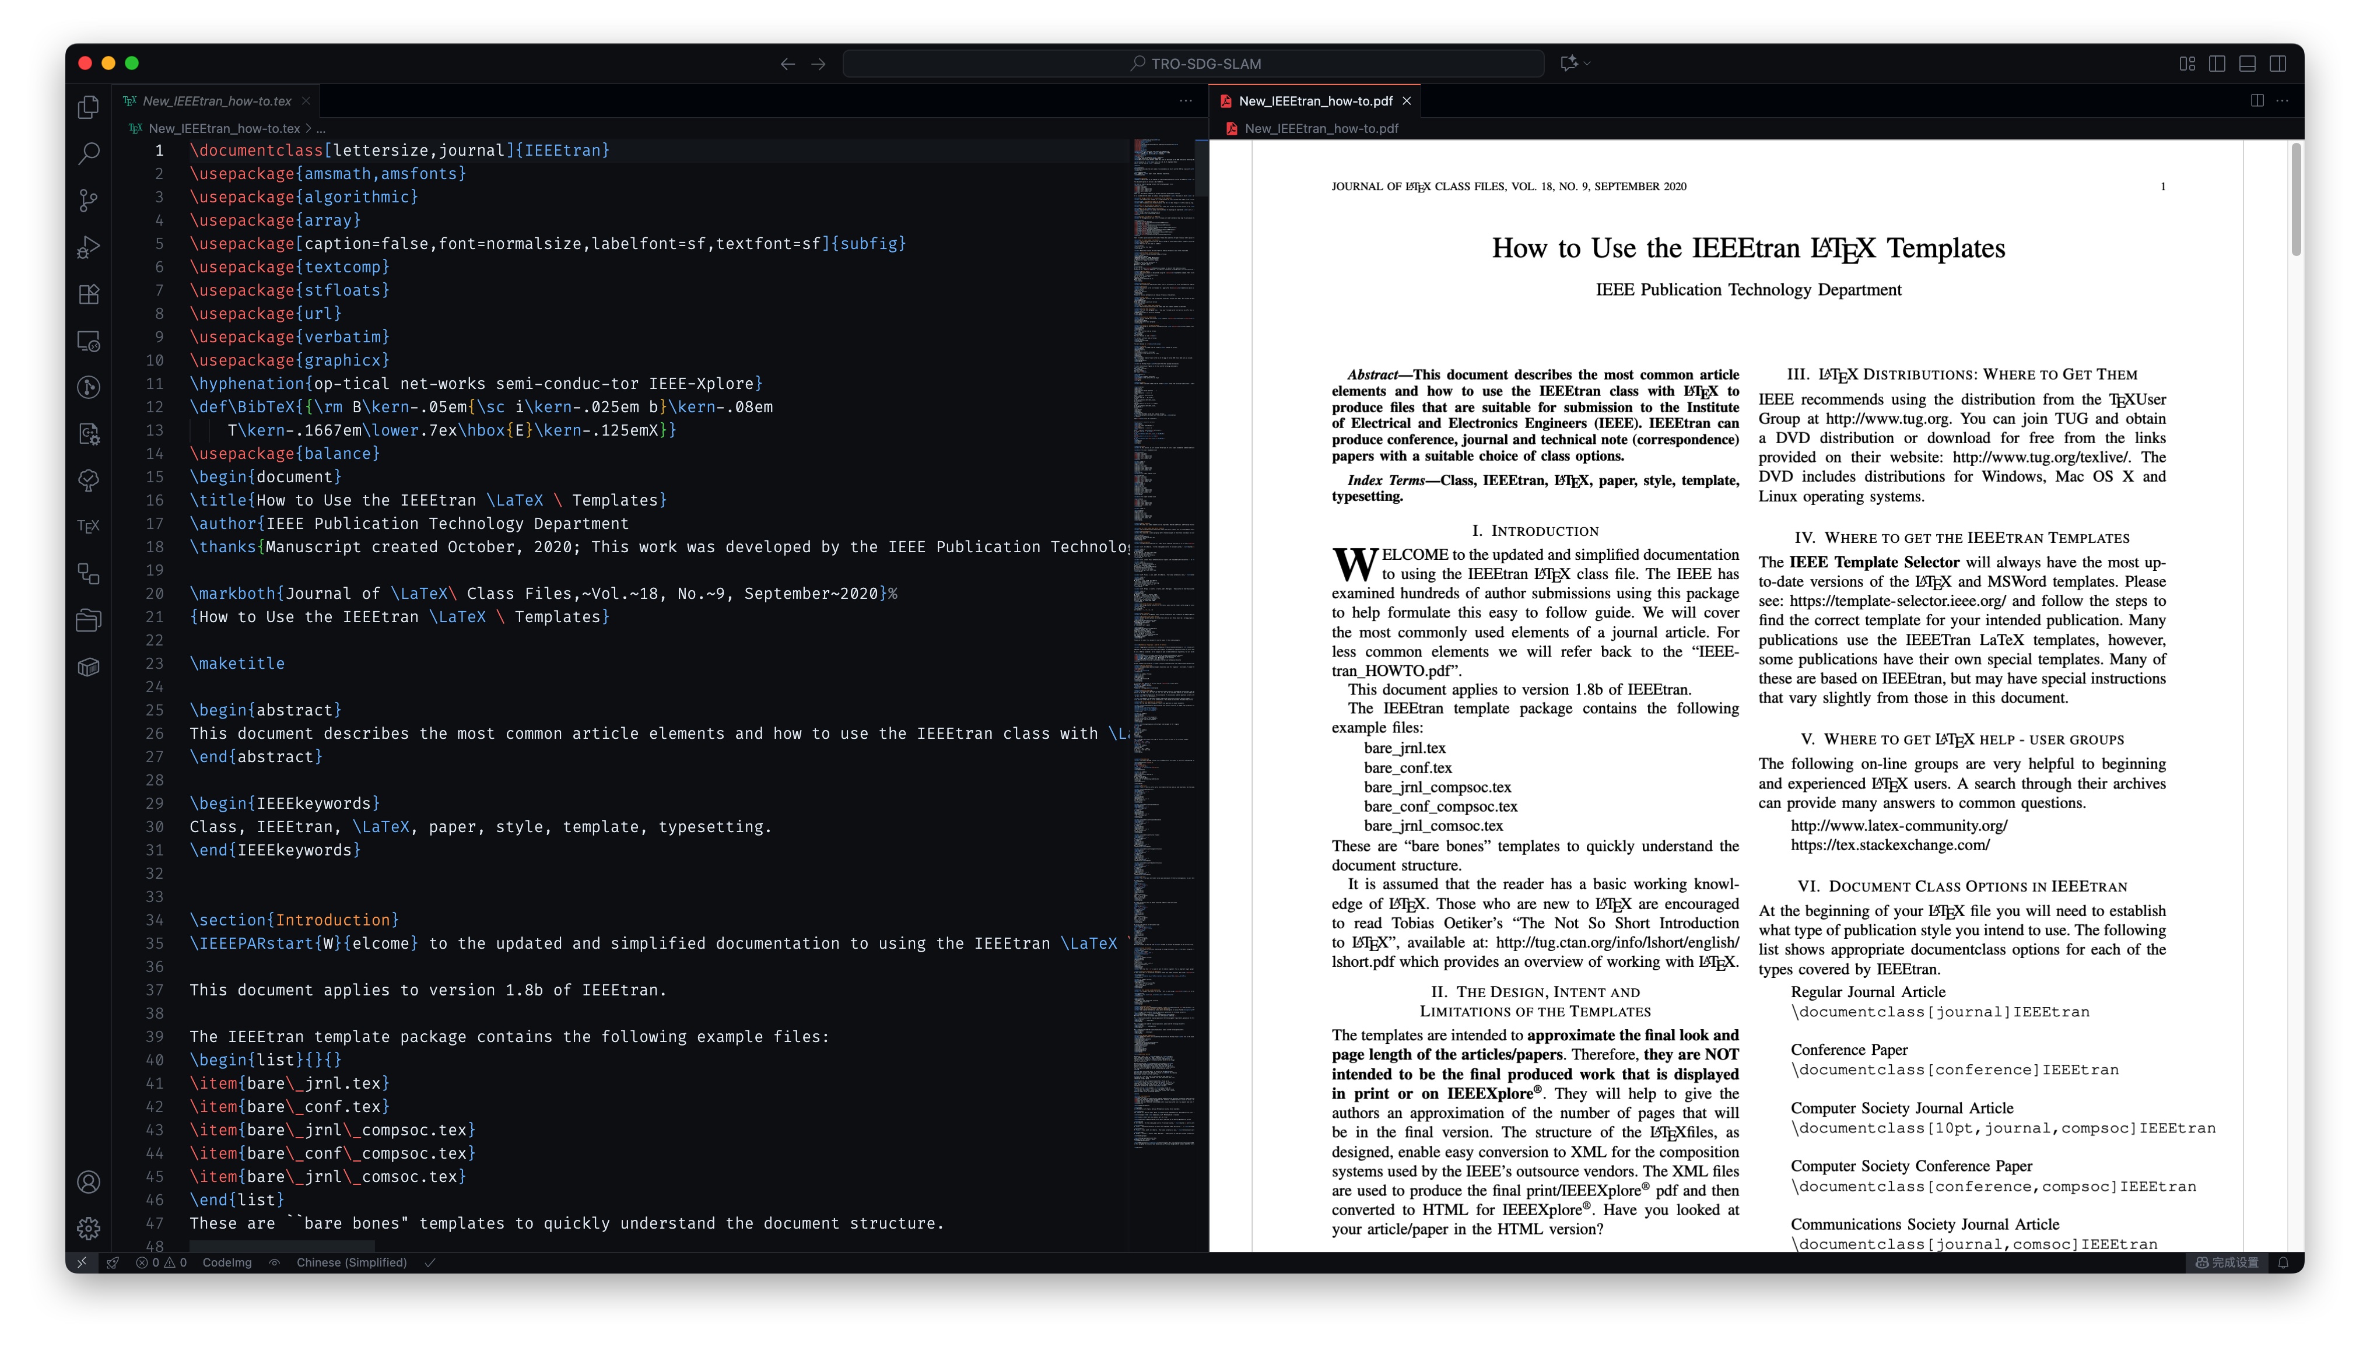Click the Chinese (Simplified) status item
The image size is (2370, 1361).
(352, 1262)
